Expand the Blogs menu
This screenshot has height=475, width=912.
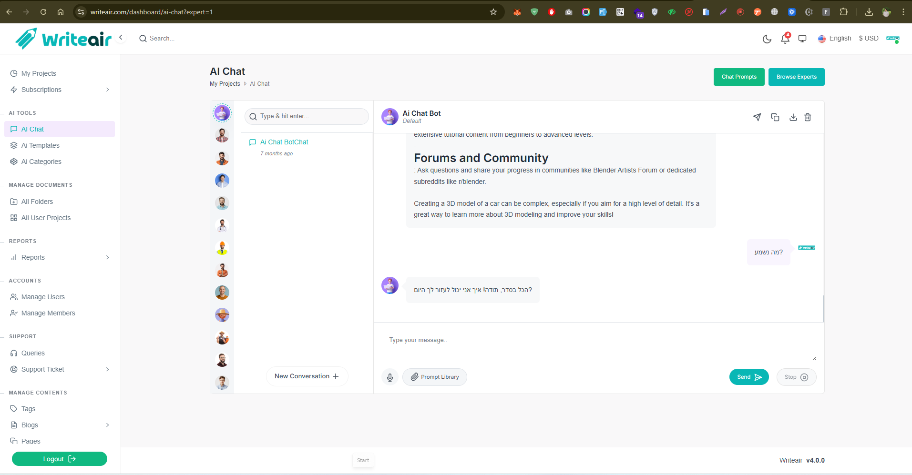(60, 425)
